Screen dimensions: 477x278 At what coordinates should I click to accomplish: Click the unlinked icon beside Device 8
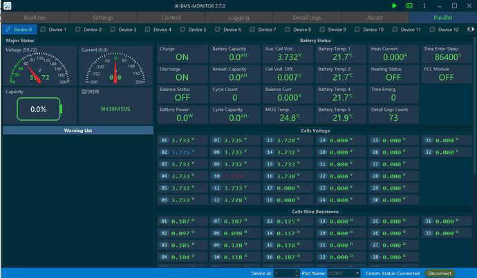coord(288,30)
